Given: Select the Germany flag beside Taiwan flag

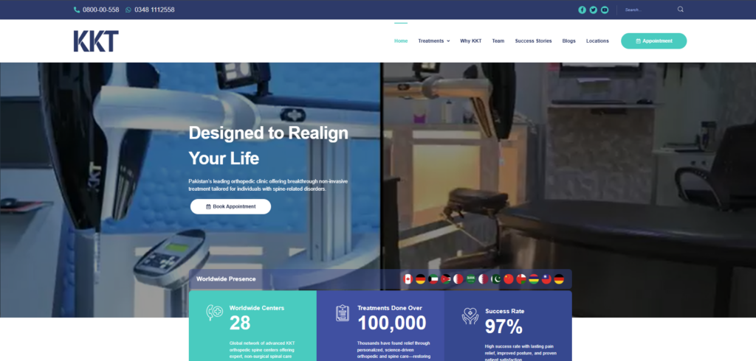Looking at the screenshot, I should (559, 279).
